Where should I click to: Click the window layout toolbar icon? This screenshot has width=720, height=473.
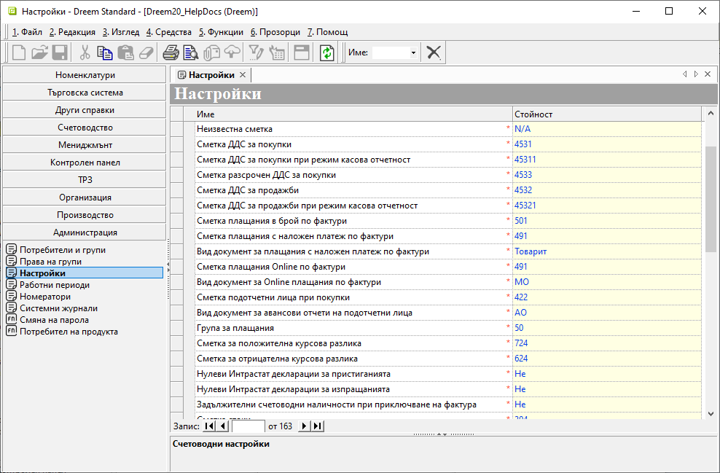point(302,52)
